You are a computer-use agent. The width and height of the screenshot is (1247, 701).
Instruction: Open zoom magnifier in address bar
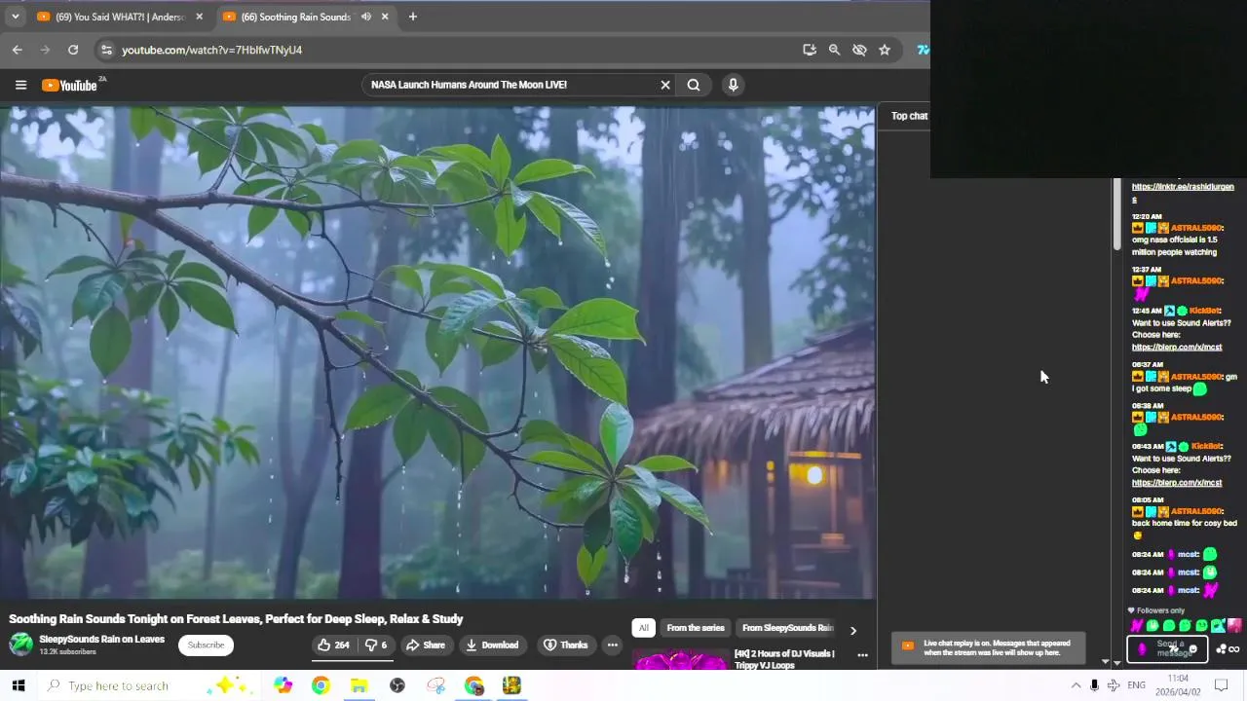834,50
